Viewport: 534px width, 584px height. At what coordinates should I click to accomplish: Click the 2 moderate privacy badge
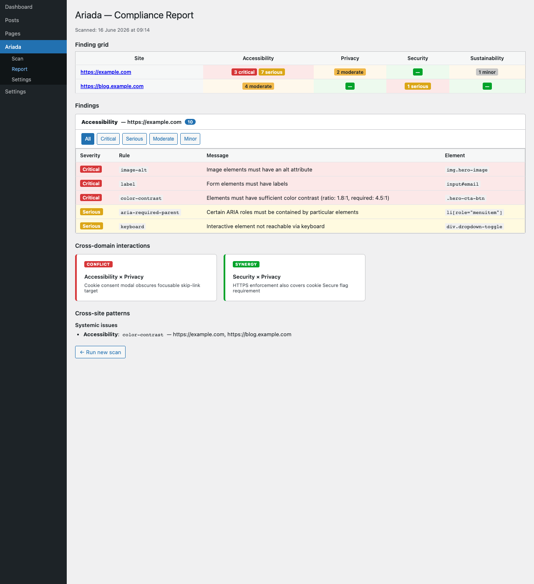click(350, 72)
